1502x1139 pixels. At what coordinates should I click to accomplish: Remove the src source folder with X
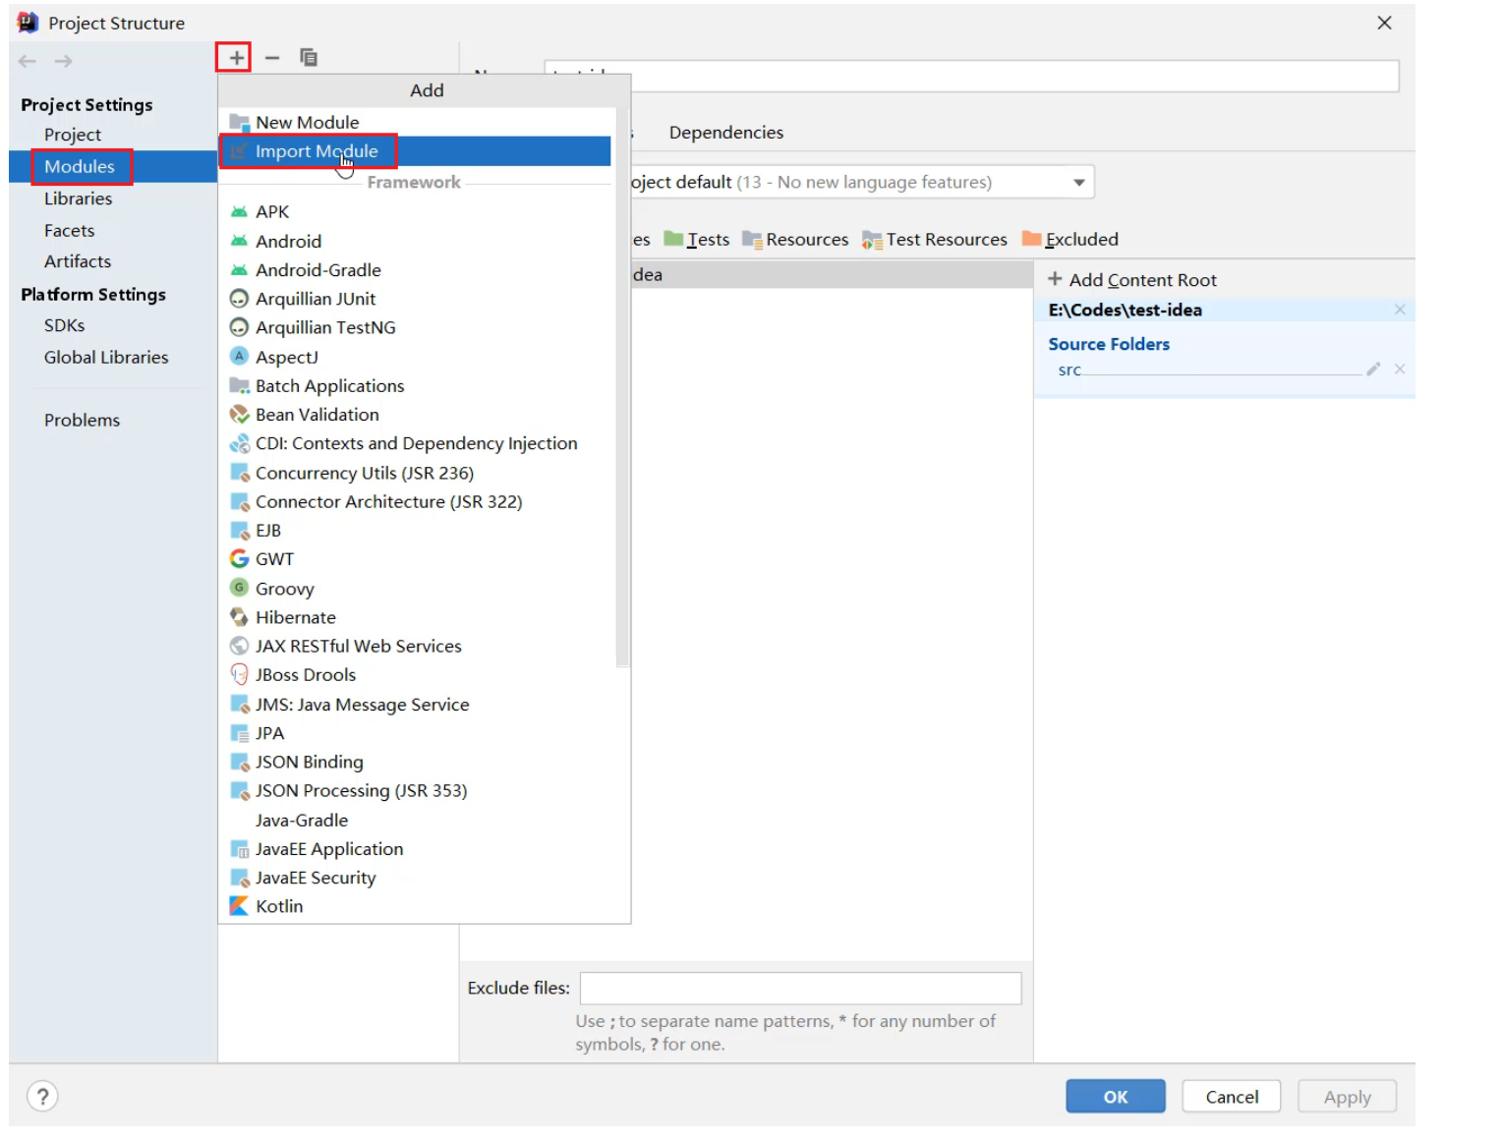[1400, 370]
